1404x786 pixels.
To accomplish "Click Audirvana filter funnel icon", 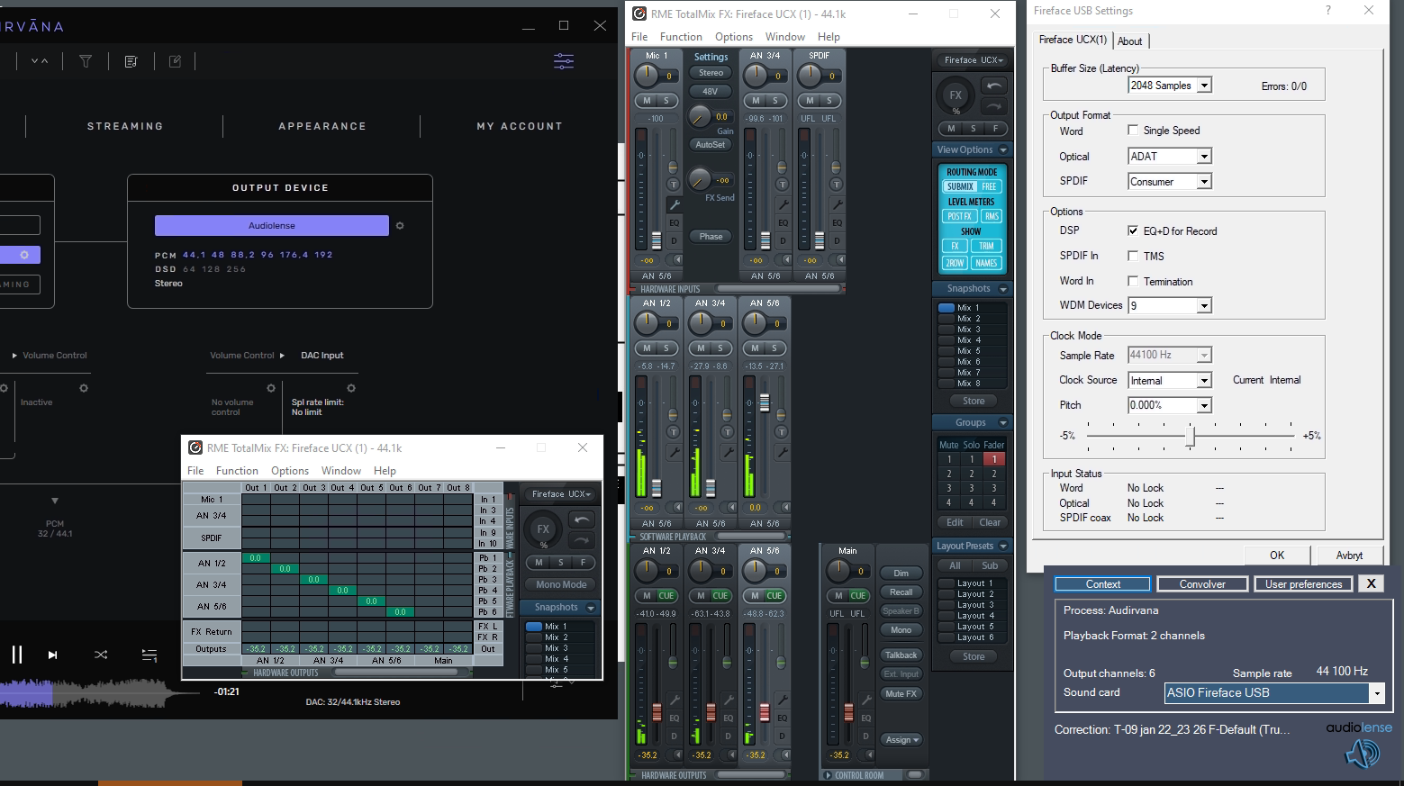I will tap(86, 61).
